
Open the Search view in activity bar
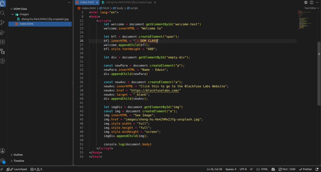[x=3, y=13]
